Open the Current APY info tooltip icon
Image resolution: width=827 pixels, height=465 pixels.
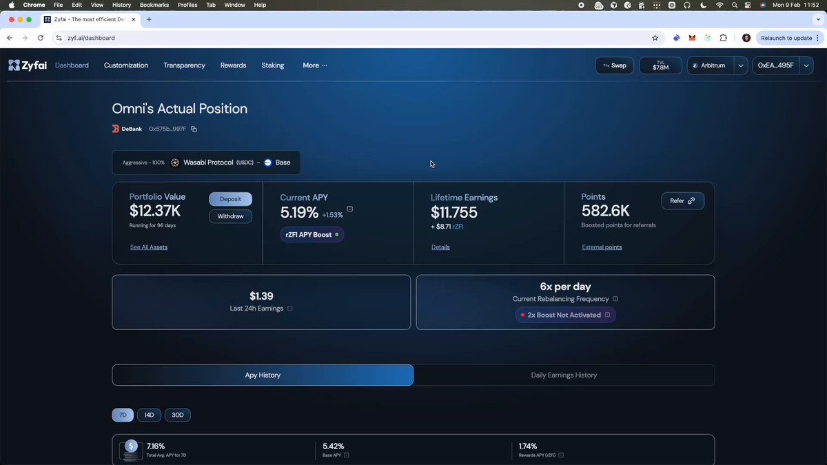pos(349,208)
